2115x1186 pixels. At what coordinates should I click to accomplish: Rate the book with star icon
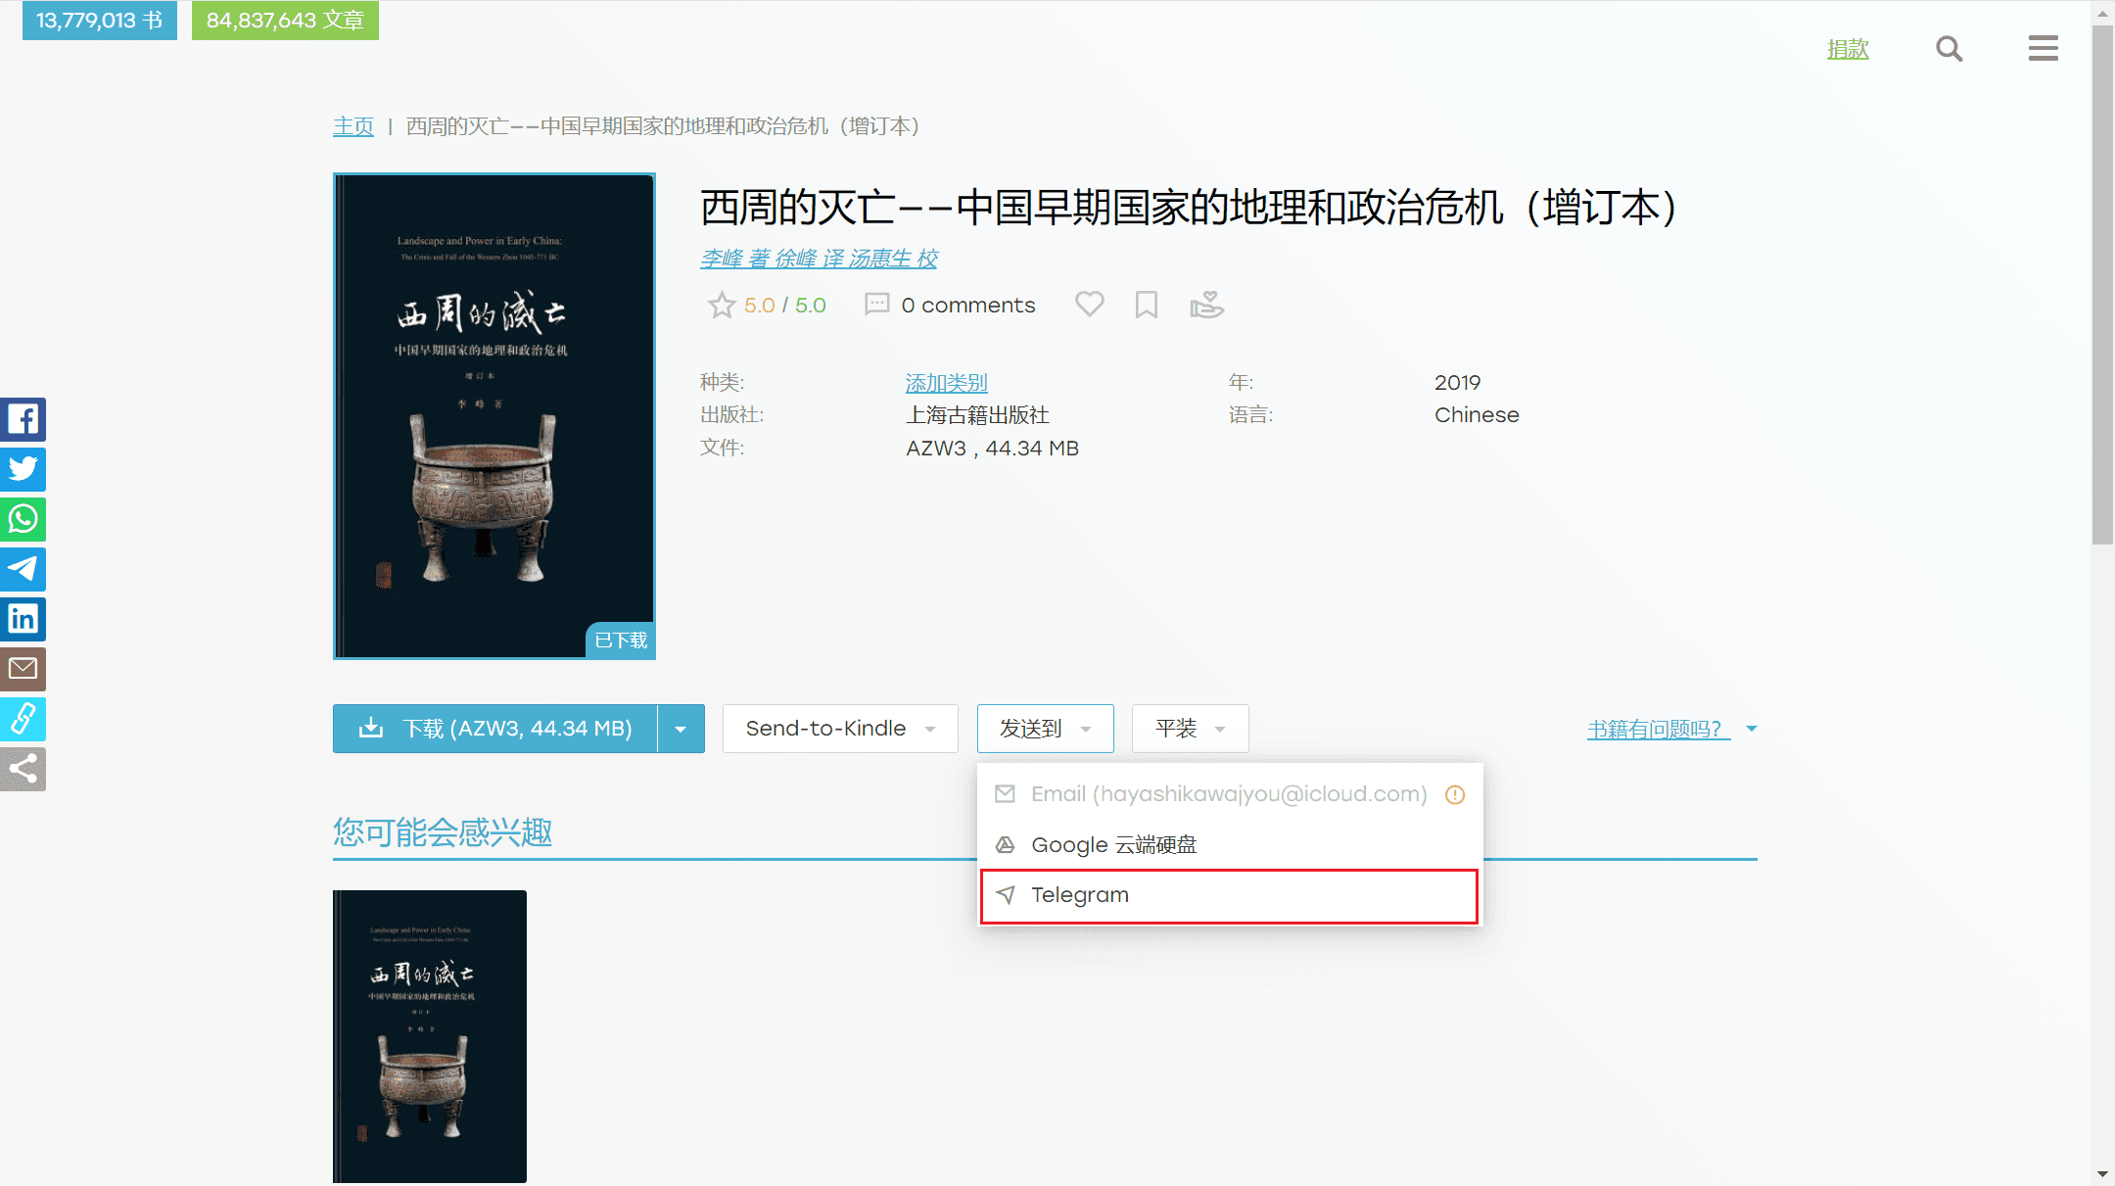tap(722, 306)
